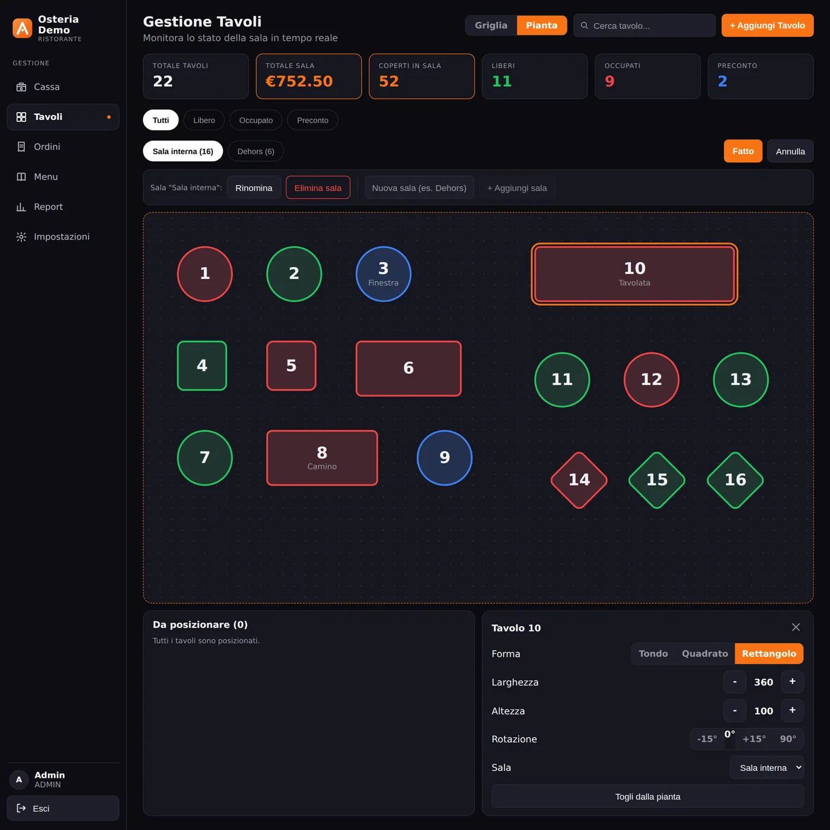Open the Impostazioni gear icon

[x=21, y=237]
